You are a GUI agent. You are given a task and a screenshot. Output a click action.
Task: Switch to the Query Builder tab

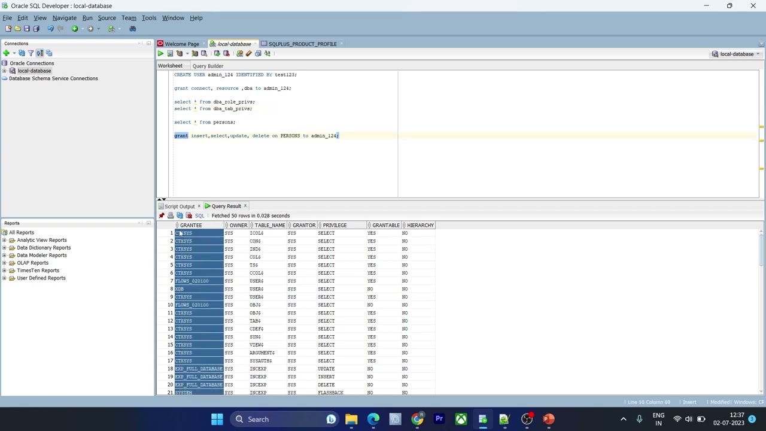pyautogui.click(x=208, y=66)
